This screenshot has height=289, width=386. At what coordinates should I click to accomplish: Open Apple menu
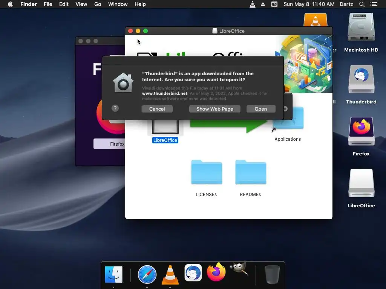[x=10, y=4]
